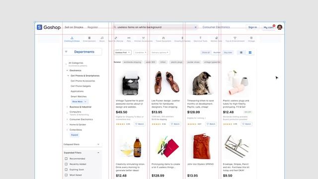Screen dimensions: 318x179
Task: Watch the plastic plugs item
Action: (x=246, y=124)
